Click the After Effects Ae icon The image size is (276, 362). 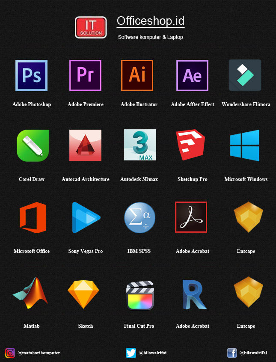tap(192, 75)
